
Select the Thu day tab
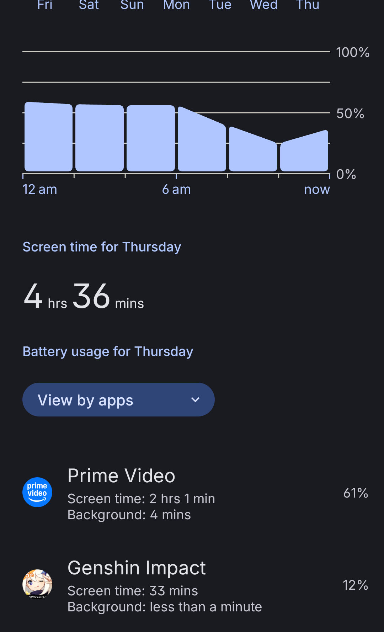pos(308,5)
